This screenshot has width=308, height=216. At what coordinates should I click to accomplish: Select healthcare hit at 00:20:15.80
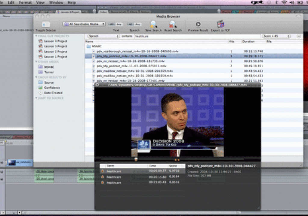142,177
